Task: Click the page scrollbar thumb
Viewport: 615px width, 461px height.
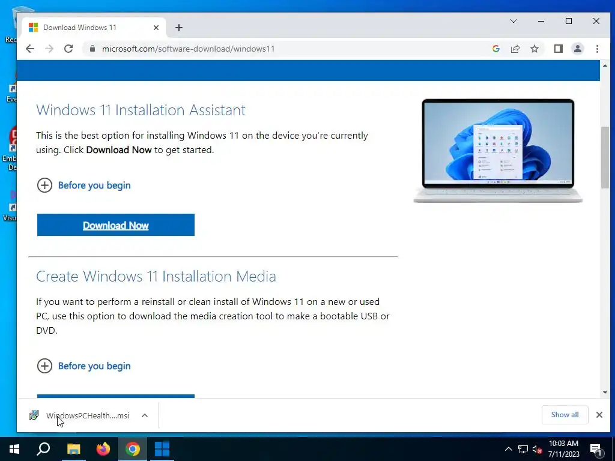Action: [x=605, y=157]
